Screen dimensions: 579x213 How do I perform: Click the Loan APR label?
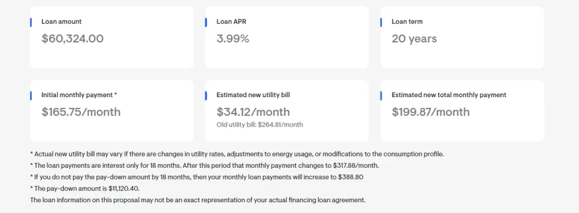click(231, 21)
